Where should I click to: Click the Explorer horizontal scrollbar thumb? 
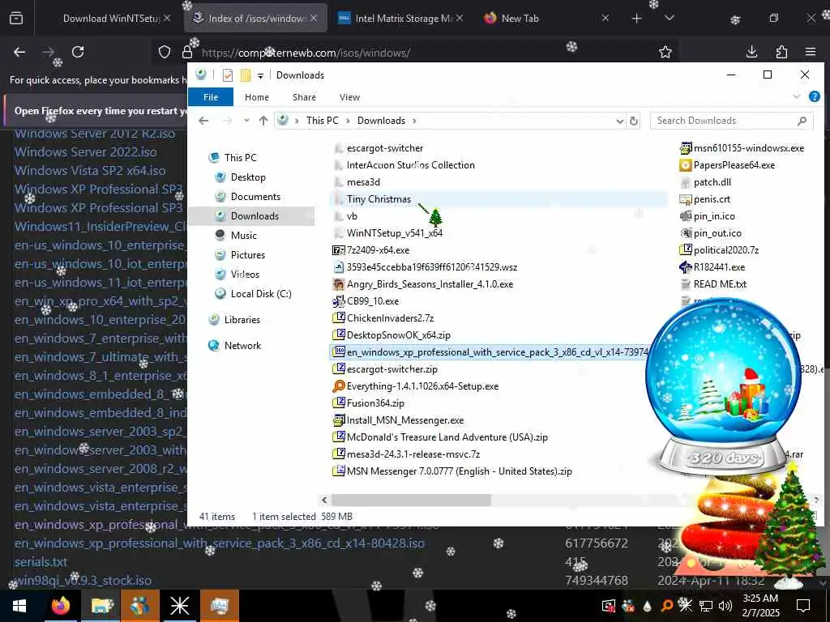pyautogui.click(x=411, y=500)
